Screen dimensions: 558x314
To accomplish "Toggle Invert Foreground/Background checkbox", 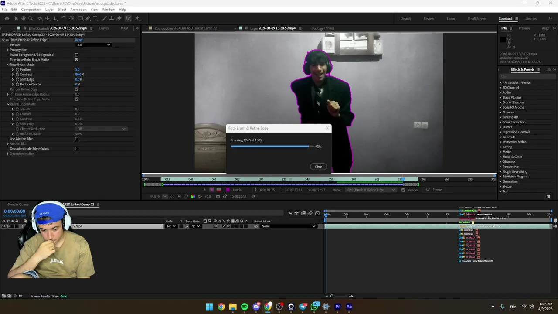I will point(77,55).
